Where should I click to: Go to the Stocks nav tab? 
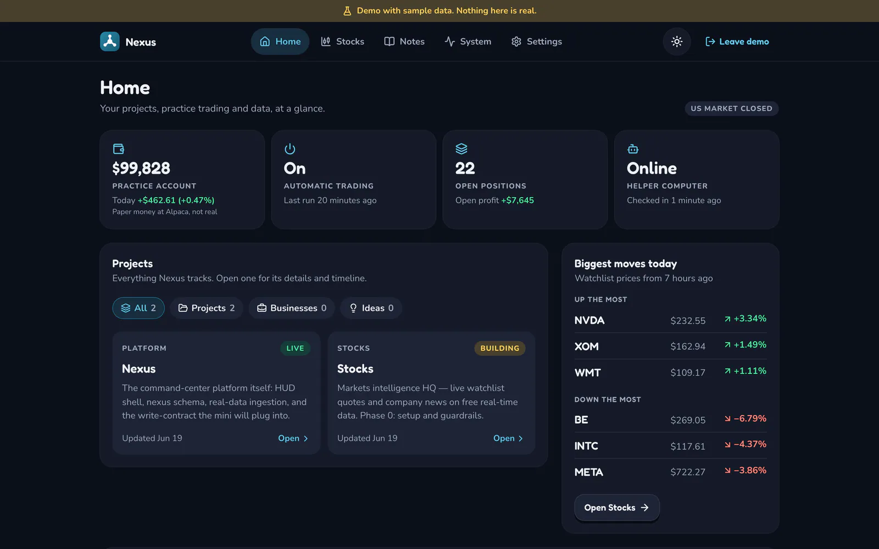[343, 42]
